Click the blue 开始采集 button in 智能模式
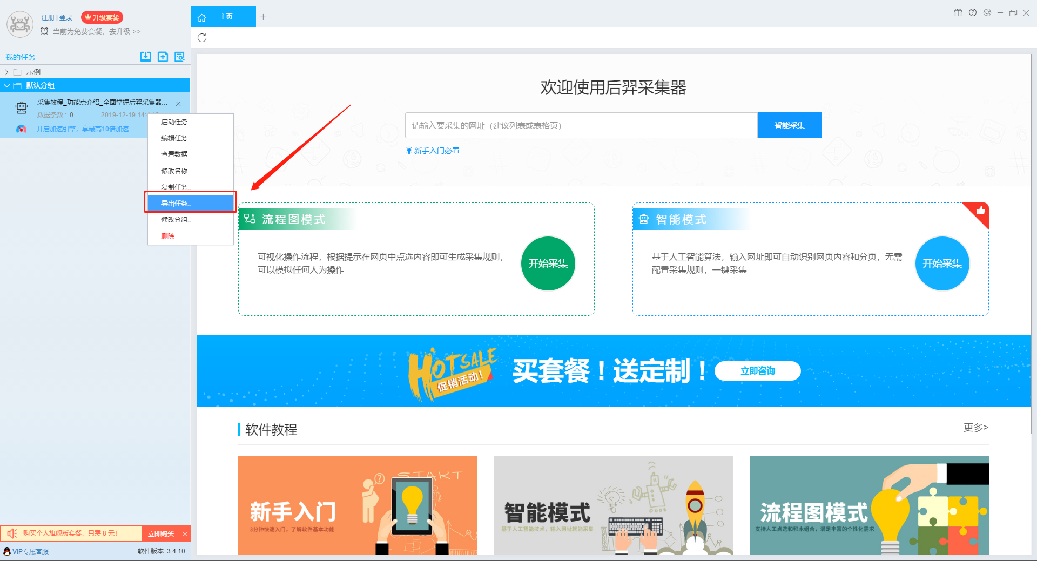 [x=942, y=263]
